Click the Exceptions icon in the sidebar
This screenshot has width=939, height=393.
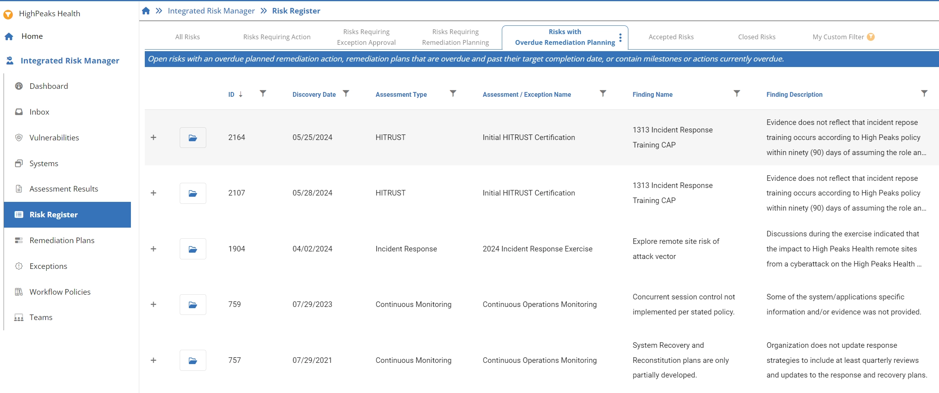pyautogui.click(x=19, y=266)
